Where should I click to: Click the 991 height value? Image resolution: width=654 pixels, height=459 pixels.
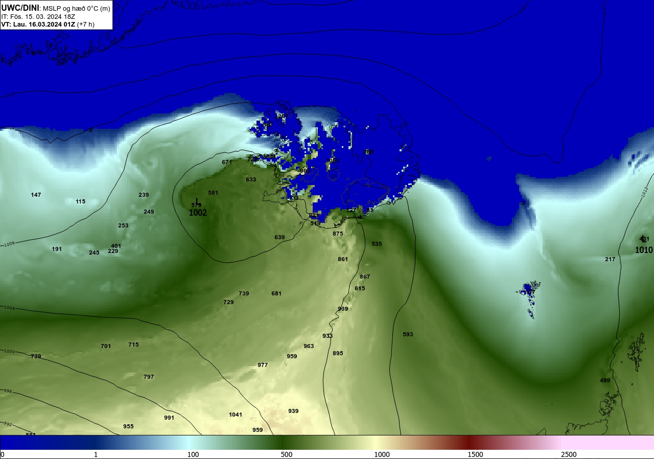pos(169,418)
